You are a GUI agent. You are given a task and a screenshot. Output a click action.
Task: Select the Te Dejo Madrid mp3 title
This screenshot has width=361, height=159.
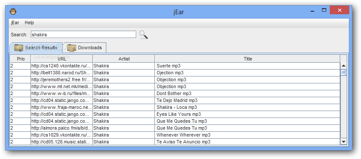pos(177,100)
